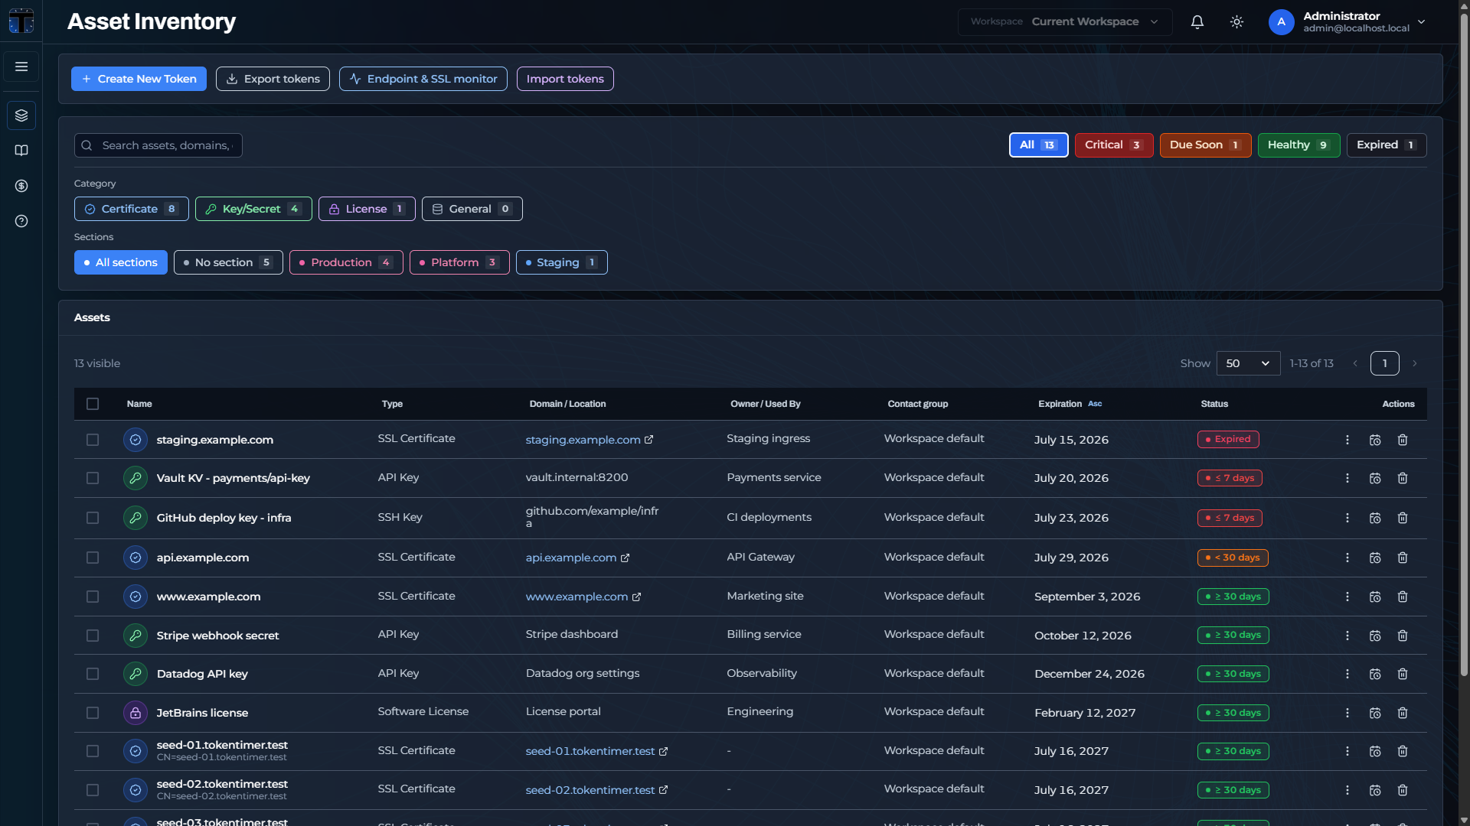Delete the staging.example.com asset
This screenshot has height=826, width=1470.
(1403, 440)
